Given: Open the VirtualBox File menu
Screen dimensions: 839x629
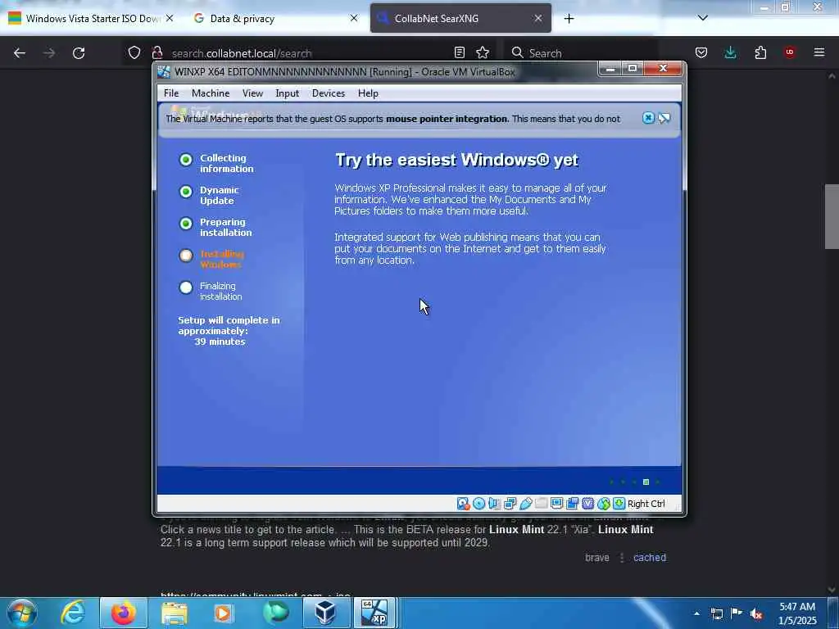Looking at the screenshot, I should pyautogui.click(x=171, y=93).
